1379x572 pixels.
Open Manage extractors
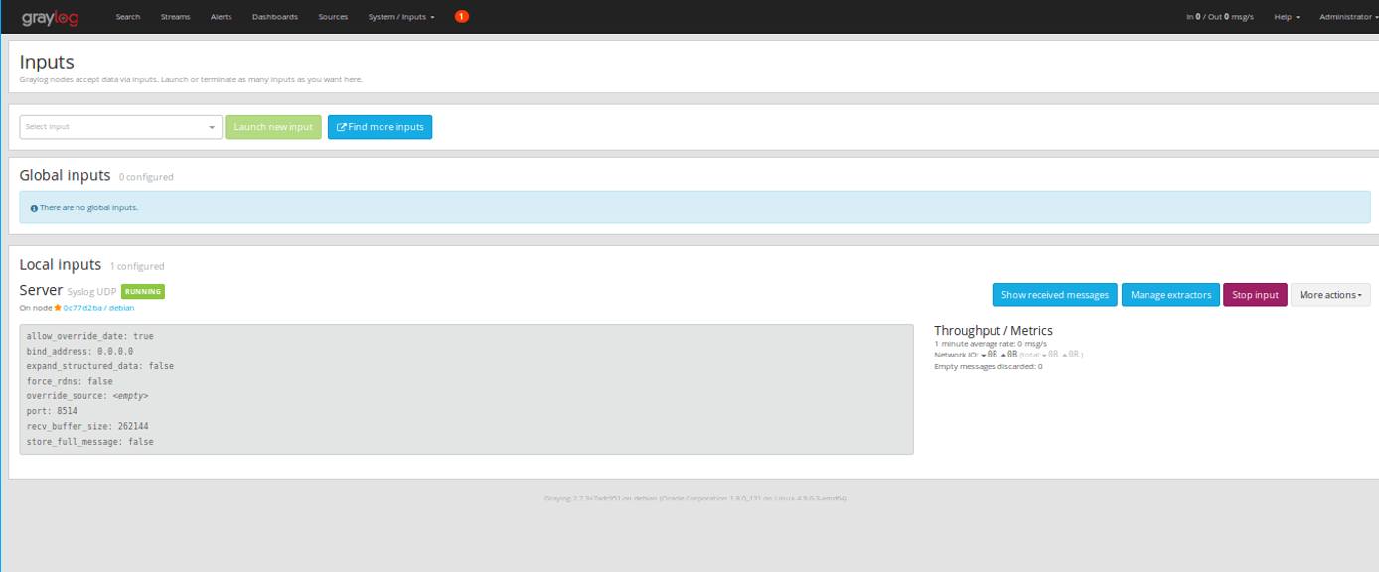click(1170, 294)
